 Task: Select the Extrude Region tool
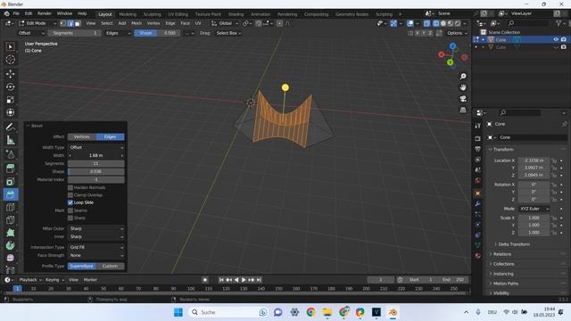10,169
